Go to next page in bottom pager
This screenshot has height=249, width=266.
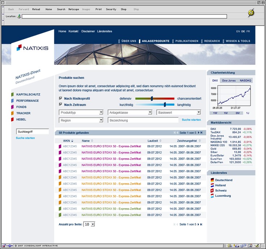198,224
